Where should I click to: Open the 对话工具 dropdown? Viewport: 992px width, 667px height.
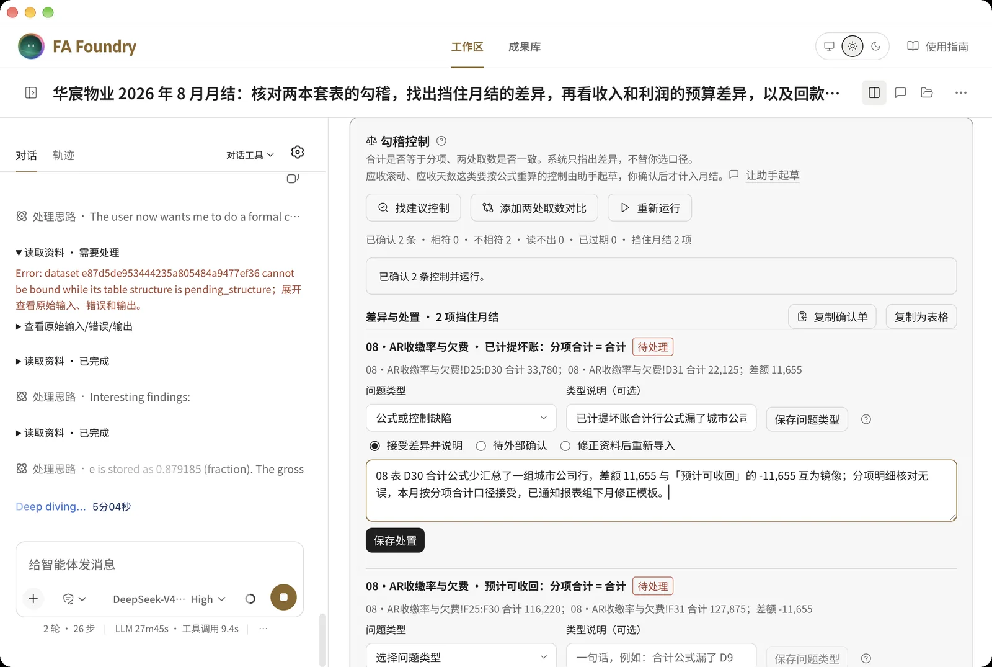pyautogui.click(x=250, y=155)
